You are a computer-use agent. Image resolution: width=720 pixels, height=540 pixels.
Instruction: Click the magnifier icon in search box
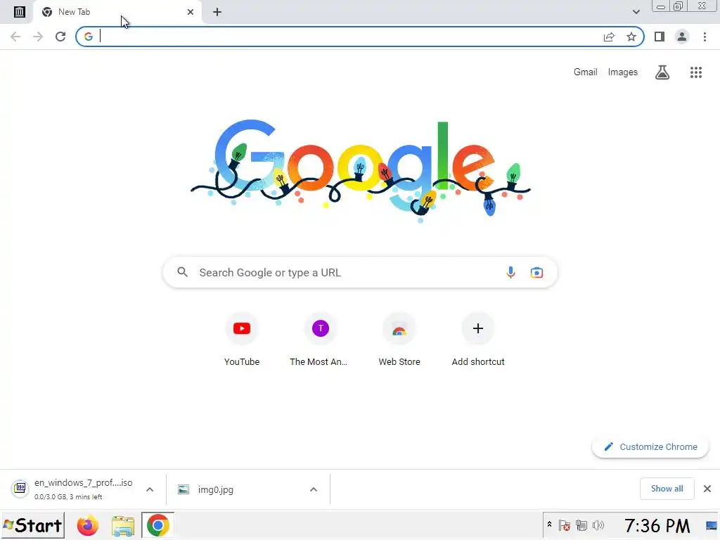[182, 272]
